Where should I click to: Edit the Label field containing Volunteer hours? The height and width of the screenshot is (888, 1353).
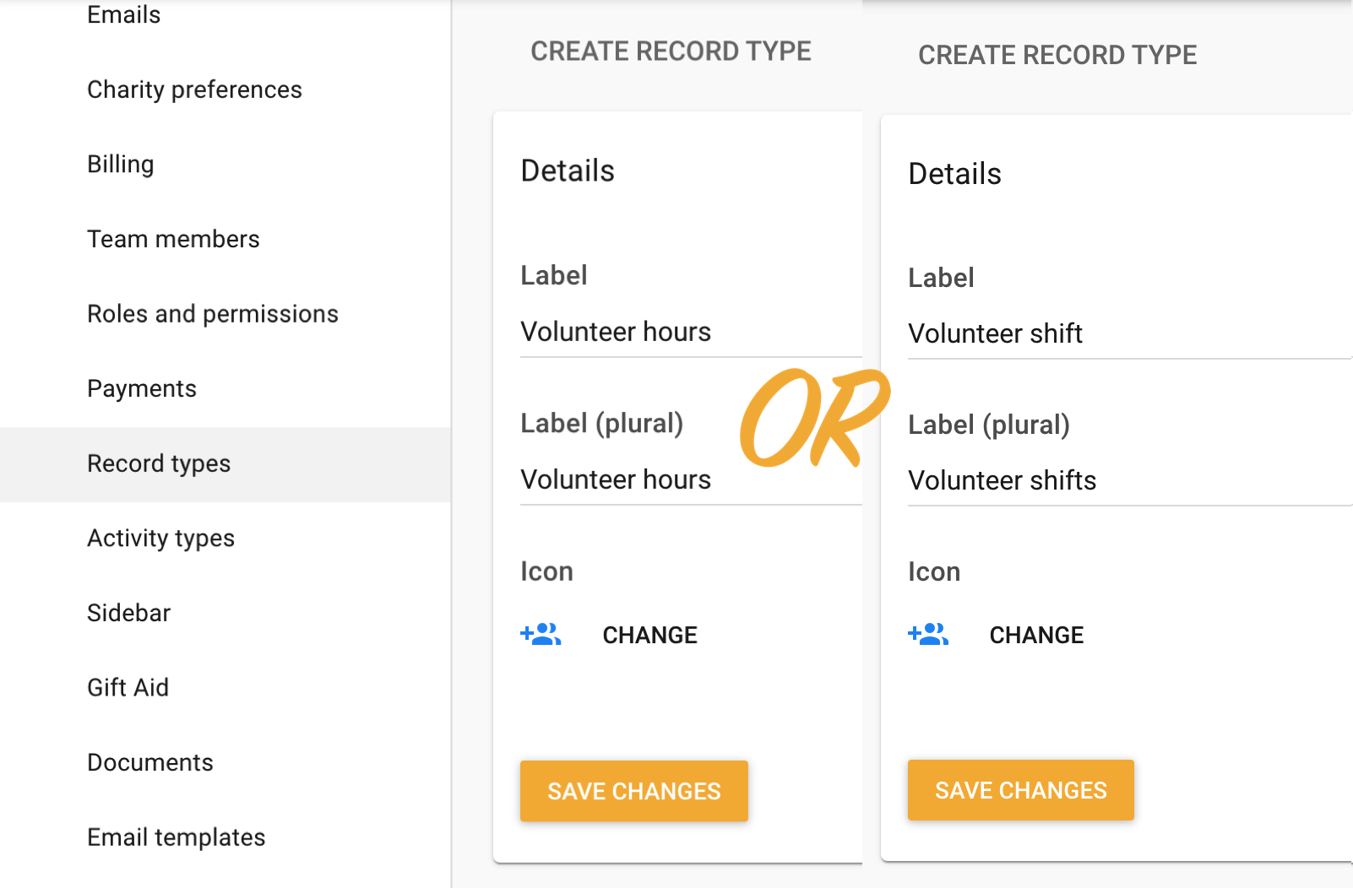tap(691, 333)
